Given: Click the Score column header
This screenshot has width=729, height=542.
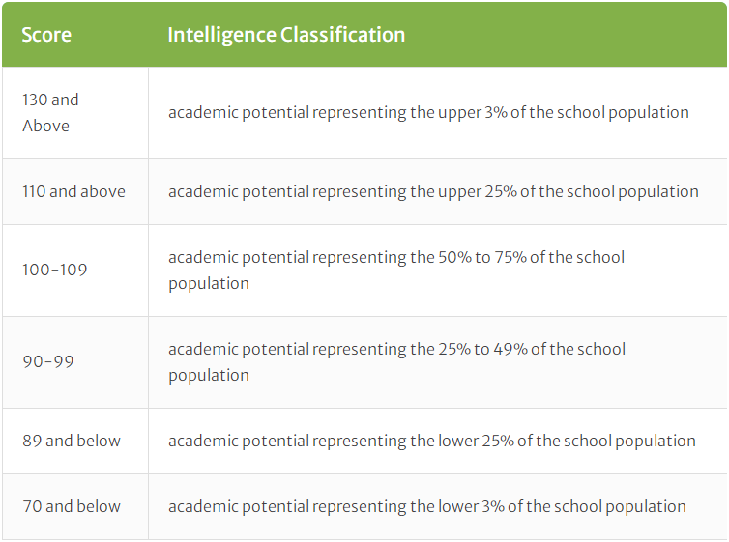Looking at the screenshot, I should point(46,35).
